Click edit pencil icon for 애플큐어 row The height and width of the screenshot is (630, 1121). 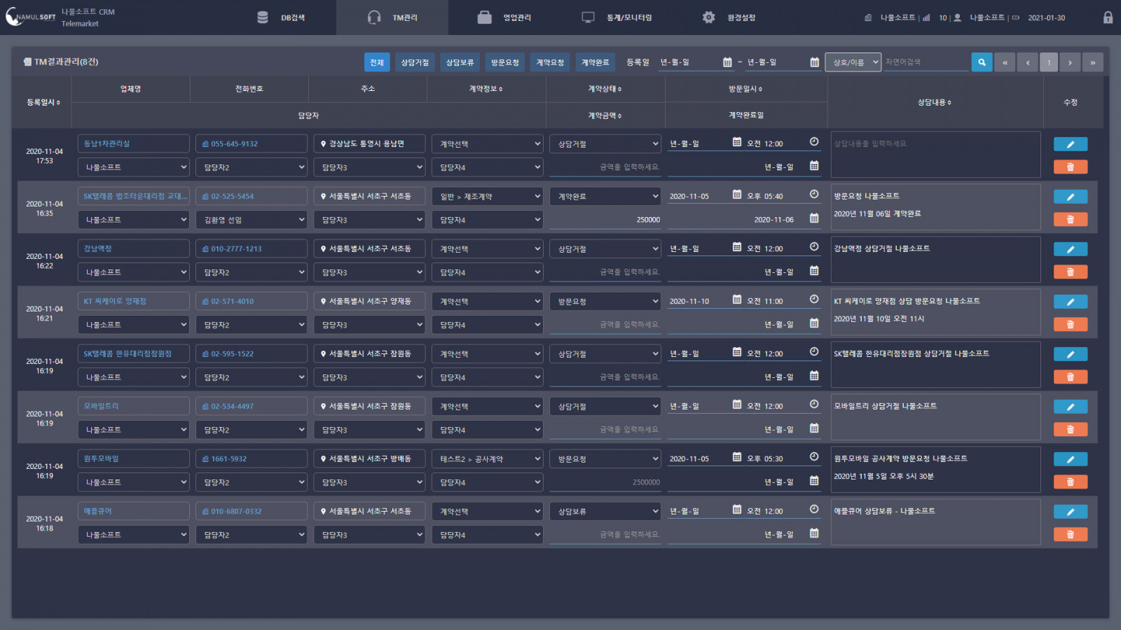coord(1070,512)
